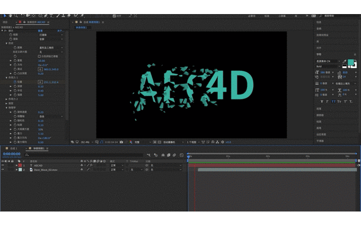Click the eyedropper in Character panel

tap(345, 61)
